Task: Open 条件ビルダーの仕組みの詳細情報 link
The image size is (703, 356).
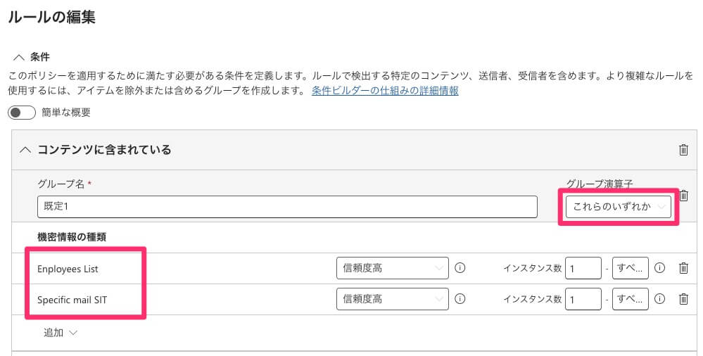Action: pyautogui.click(x=385, y=91)
